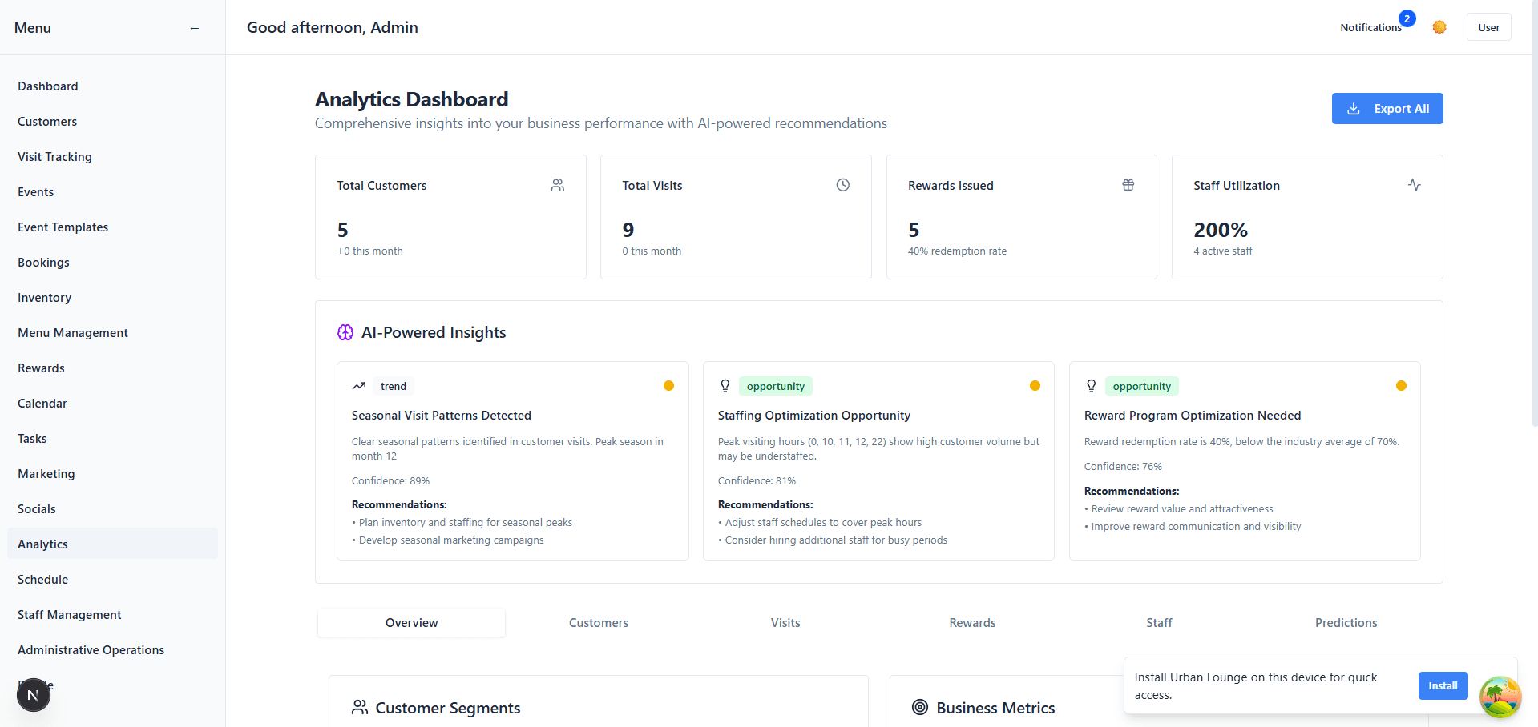Switch to the Staff tab
The image size is (1538, 727).
1159,623
